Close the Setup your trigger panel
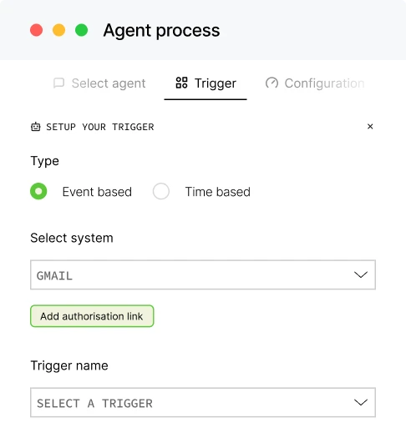This screenshot has width=406, height=448. click(x=370, y=126)
